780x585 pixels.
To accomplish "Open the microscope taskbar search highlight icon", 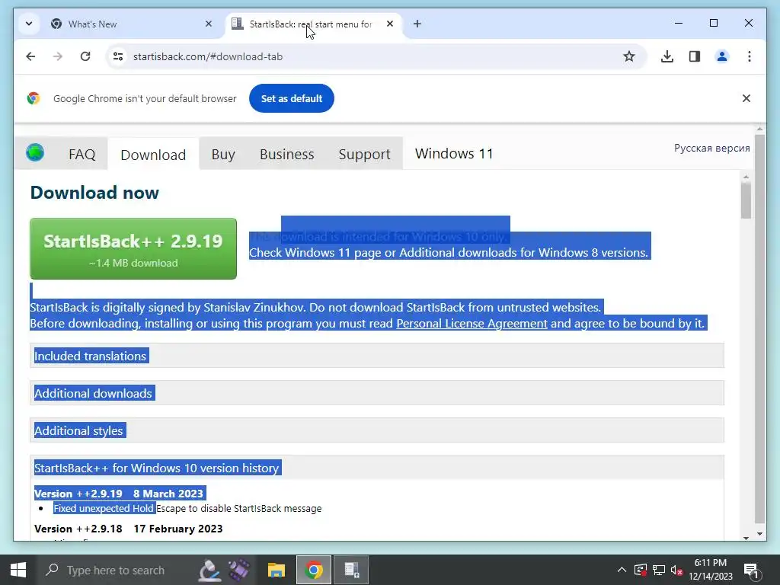I will tap(209, 570).
